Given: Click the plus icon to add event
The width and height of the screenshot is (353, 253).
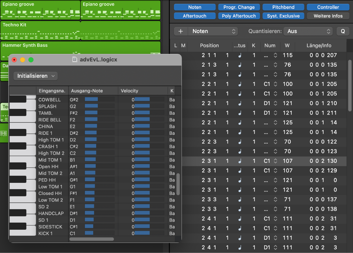Looking at the screenshot, I should pyautogui.click(x=181, y=31).
